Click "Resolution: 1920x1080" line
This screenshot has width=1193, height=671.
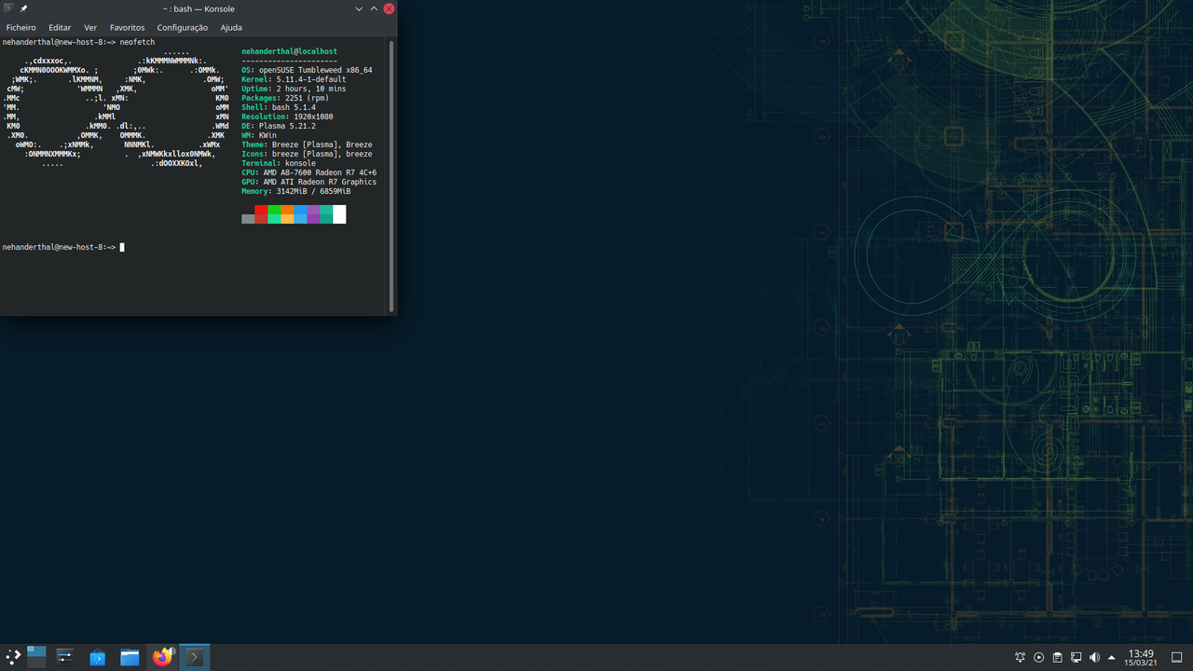(x=287, y=116)
